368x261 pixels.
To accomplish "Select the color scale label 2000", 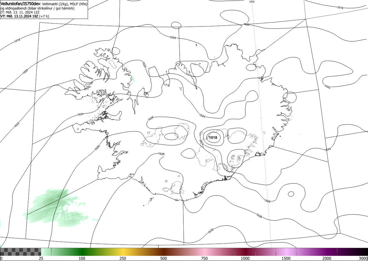I will (x=327, y=258).
